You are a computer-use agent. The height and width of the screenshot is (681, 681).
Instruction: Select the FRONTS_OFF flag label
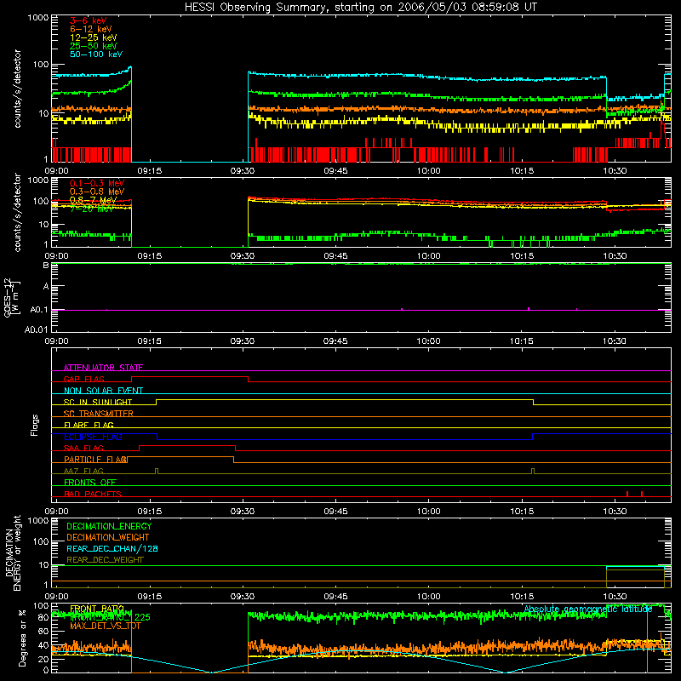coord(90,482)
